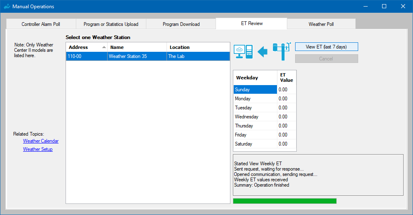Open the Weather Setup link
Viewport: 413px width, 215px height.
38,149
